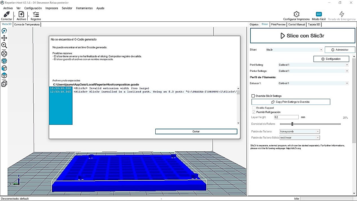Switch on Modo Fácil easy mode
Viewport: 357px width, 201px height.
click(x=319, y=14)
